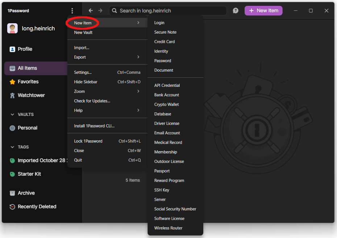The height and width of the screenshot is (238, 337).
Task: Click the Imported October 28 tag icon
Action: tap(12, 160)
